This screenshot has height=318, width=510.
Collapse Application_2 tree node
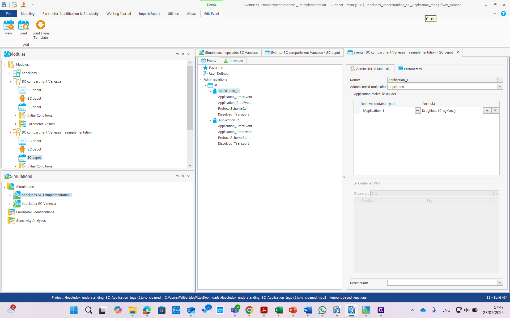210,120
